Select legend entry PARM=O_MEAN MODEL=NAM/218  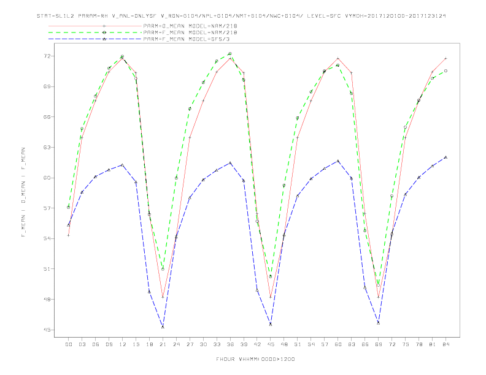(190, 26)
